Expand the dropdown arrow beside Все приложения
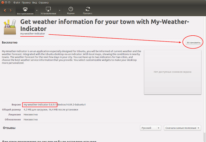This screenshot has width=206, height=142. pos(37,10)
